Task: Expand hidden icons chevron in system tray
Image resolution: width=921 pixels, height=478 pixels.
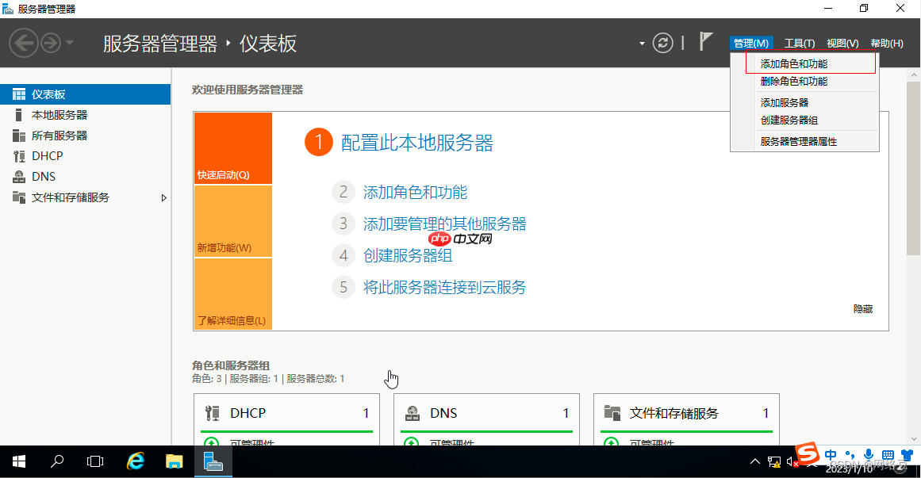Action: click(x=754, y=461)
